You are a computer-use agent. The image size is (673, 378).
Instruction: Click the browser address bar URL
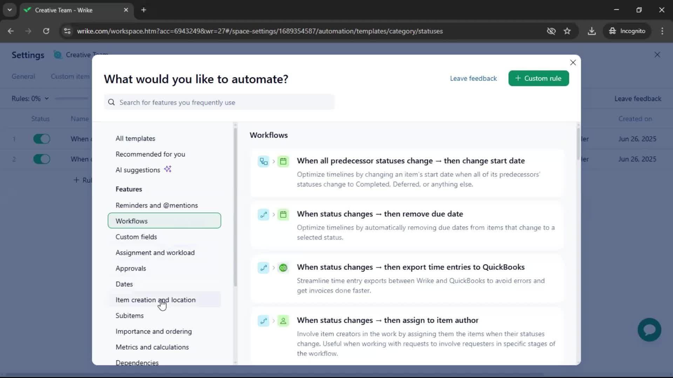click(260, 31)
